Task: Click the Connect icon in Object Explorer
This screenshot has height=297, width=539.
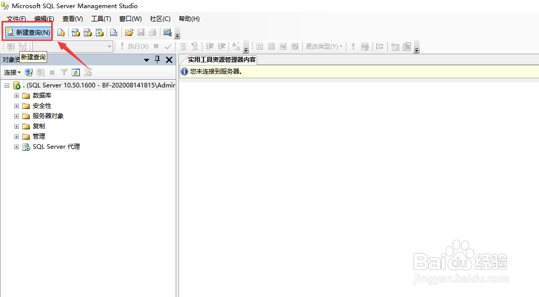Action: click(29, 72)
